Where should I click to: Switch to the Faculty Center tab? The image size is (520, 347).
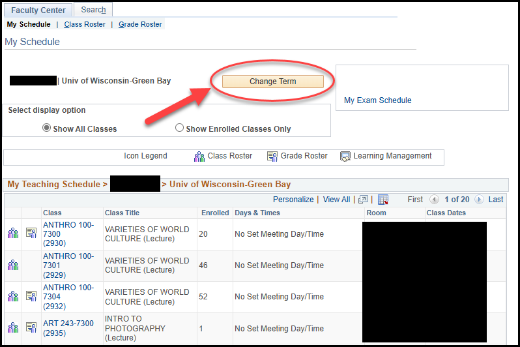38,10
